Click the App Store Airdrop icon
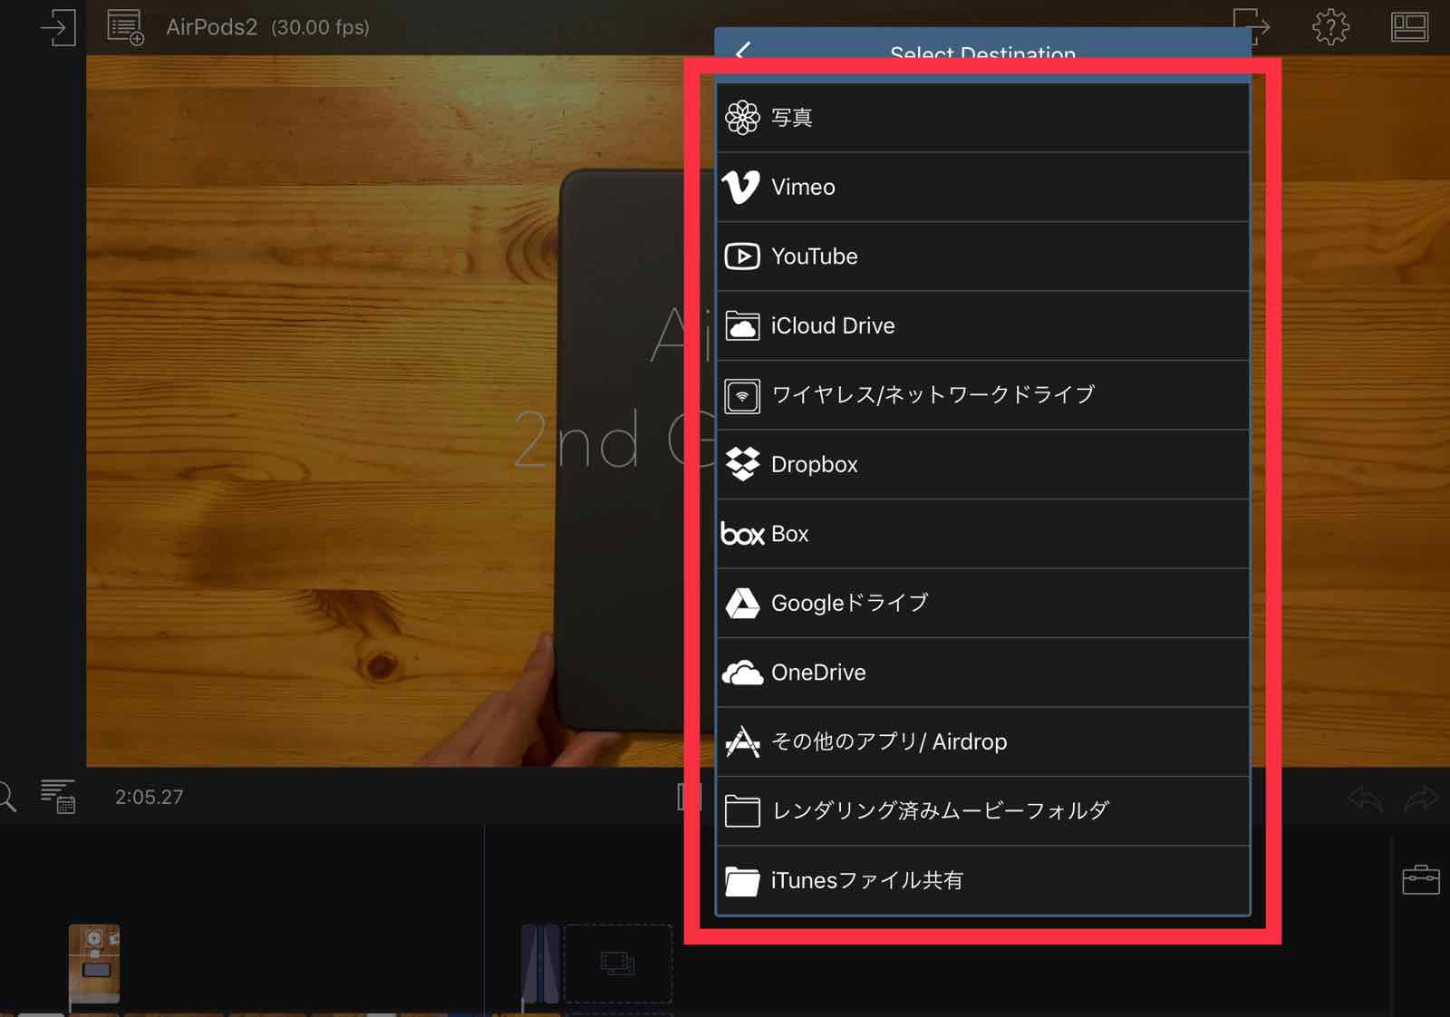 click(x=742, y=741)
